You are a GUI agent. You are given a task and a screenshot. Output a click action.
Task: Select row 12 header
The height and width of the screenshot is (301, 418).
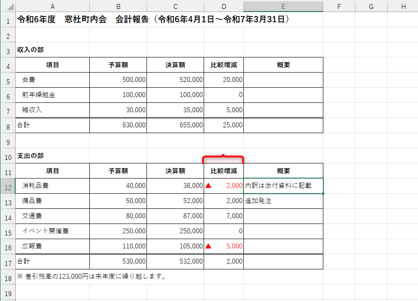pyautogui.click(x=8, y=186)
